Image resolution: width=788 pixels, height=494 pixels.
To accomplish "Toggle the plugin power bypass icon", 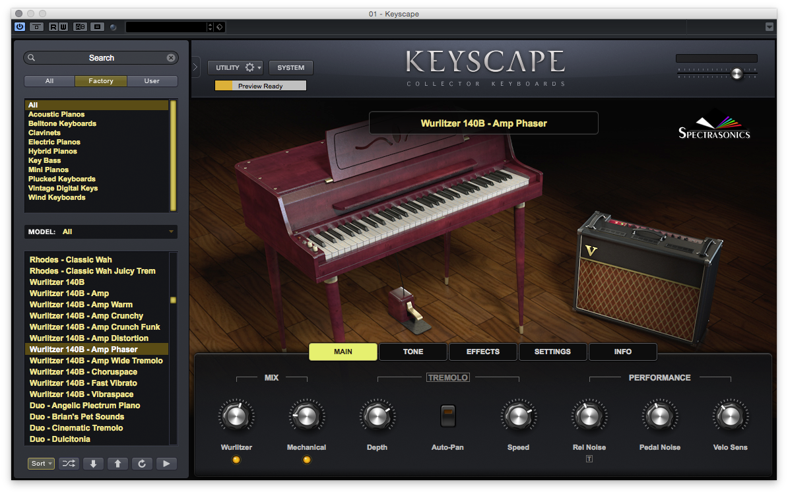I will [20, 26].
